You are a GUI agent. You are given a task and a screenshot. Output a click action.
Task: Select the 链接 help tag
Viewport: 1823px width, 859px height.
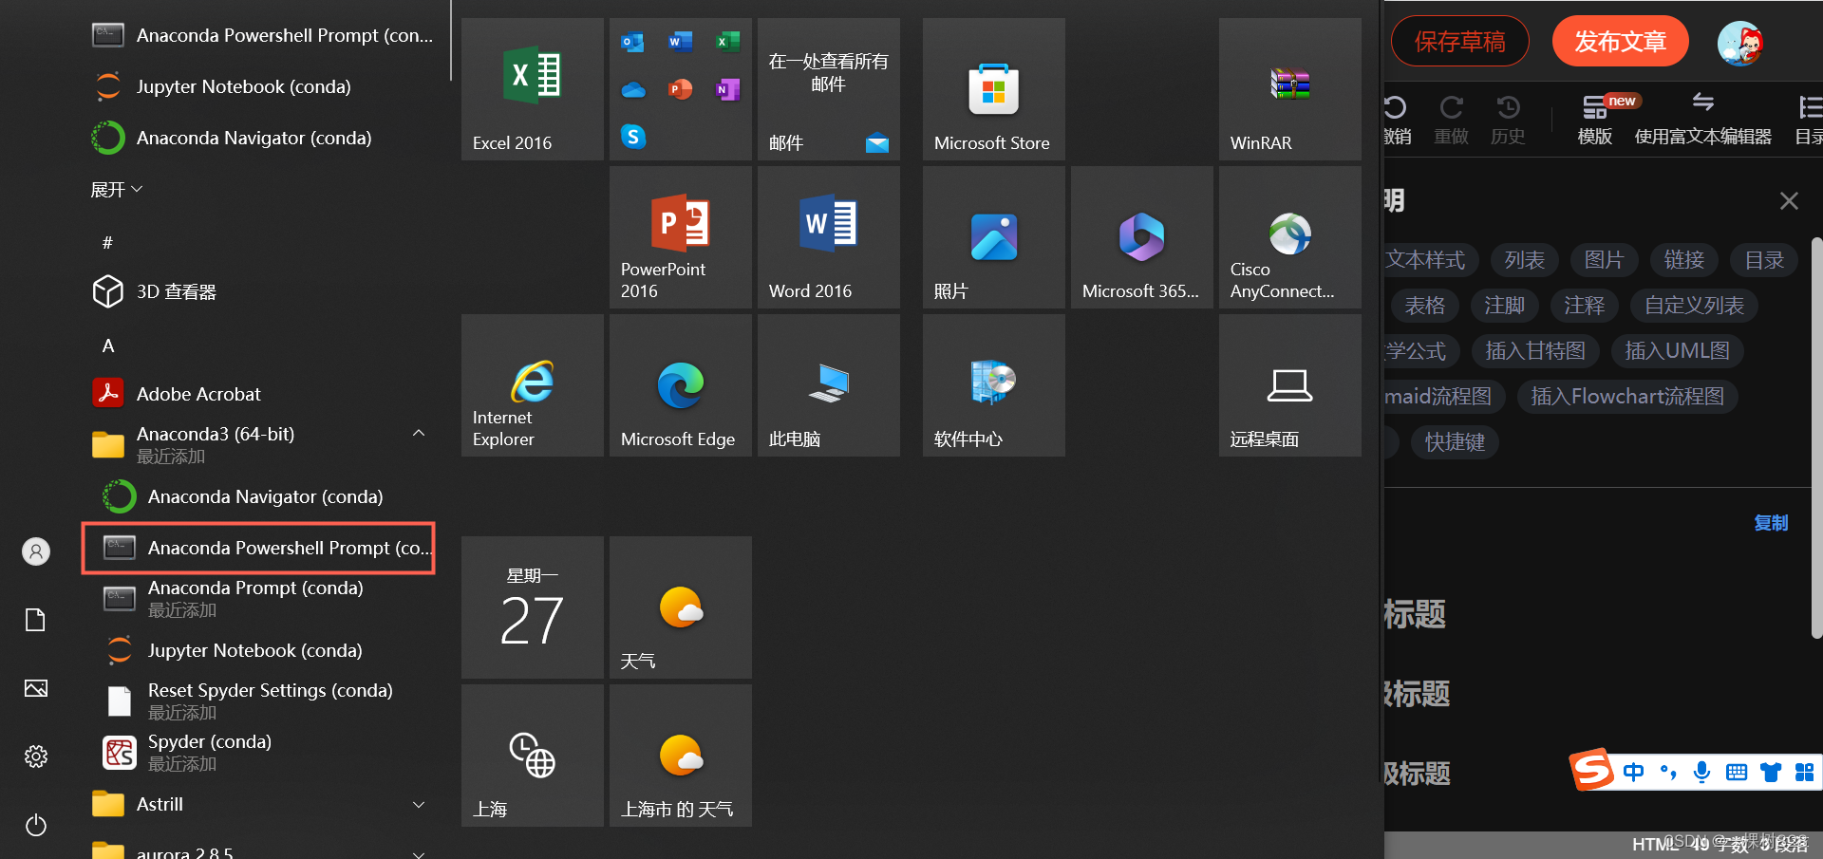pyautogui.click(x=1684, y=259)
